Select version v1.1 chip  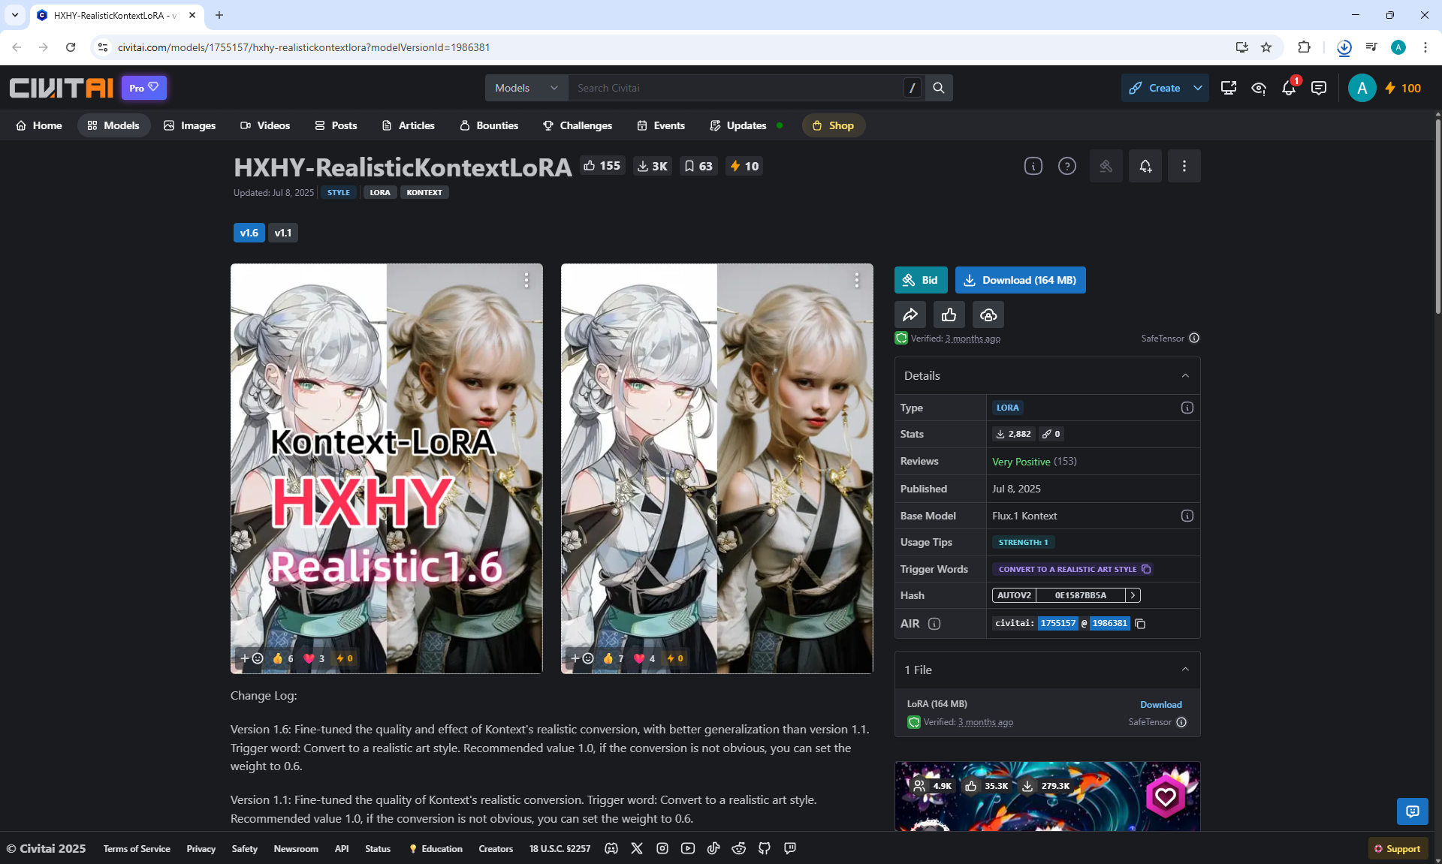pos(282,233)
